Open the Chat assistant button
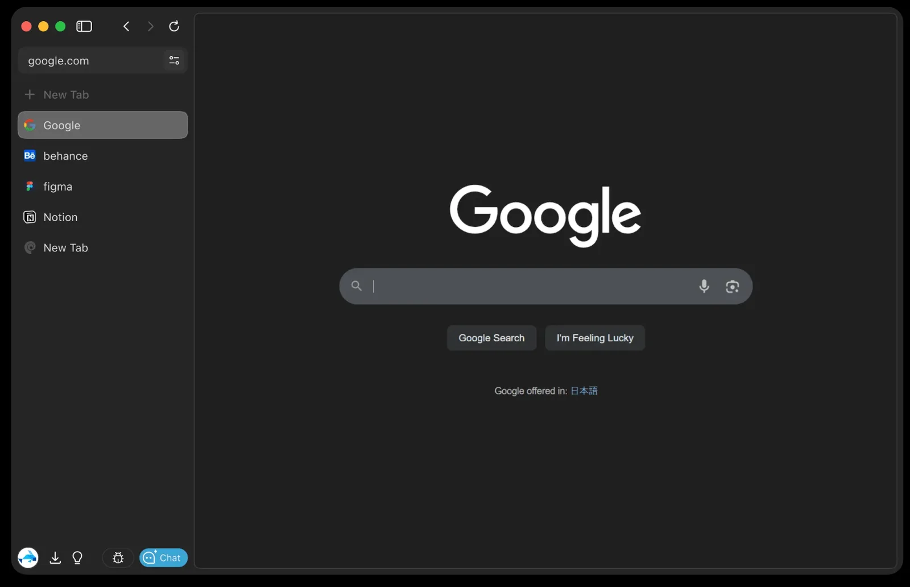Image resolution: width=910 pixels, height=587 pixels. point(164,558)
